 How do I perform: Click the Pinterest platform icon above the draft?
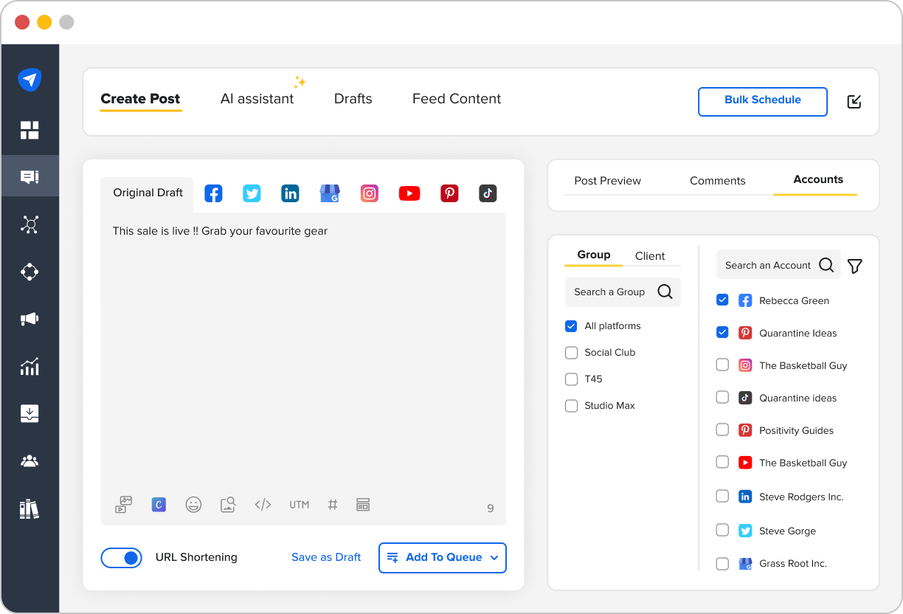click(449, 193)
